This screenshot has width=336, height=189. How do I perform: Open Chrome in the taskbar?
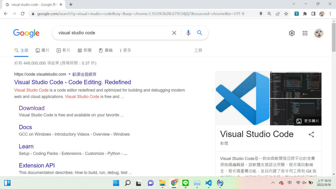174,183
